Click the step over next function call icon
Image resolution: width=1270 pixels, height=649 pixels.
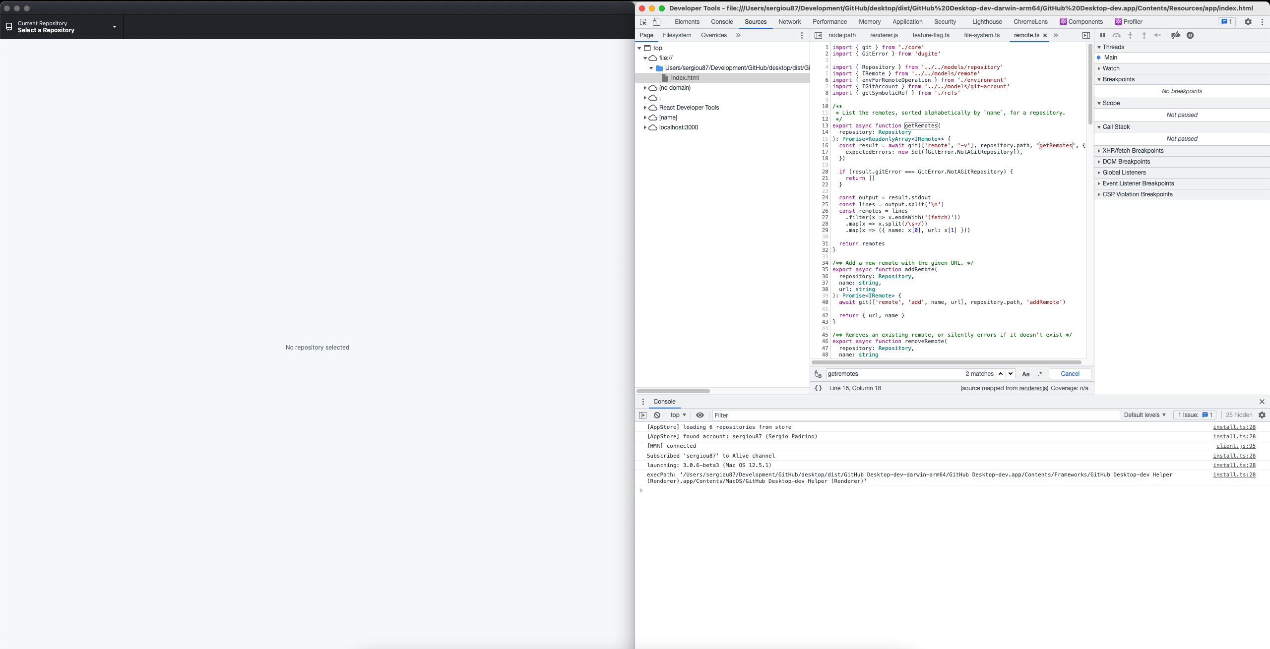point(1116,35)
